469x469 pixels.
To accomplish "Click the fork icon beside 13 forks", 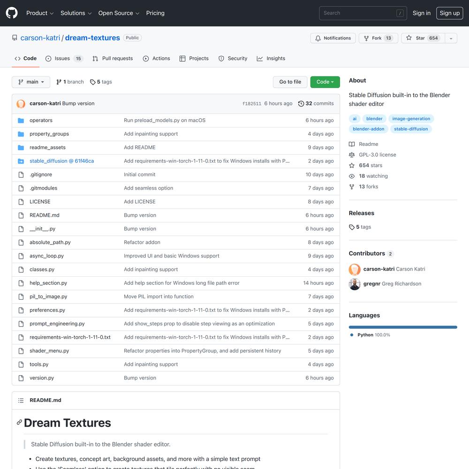I will 352,187.
